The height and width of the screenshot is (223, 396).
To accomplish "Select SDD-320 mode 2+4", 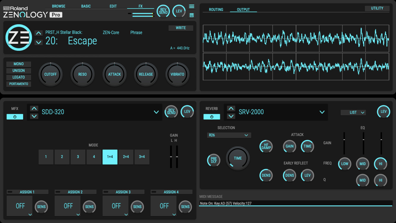I will 126,157.
